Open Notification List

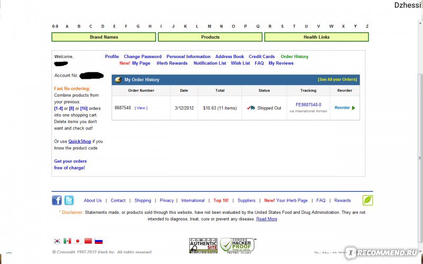coord(210,63)
